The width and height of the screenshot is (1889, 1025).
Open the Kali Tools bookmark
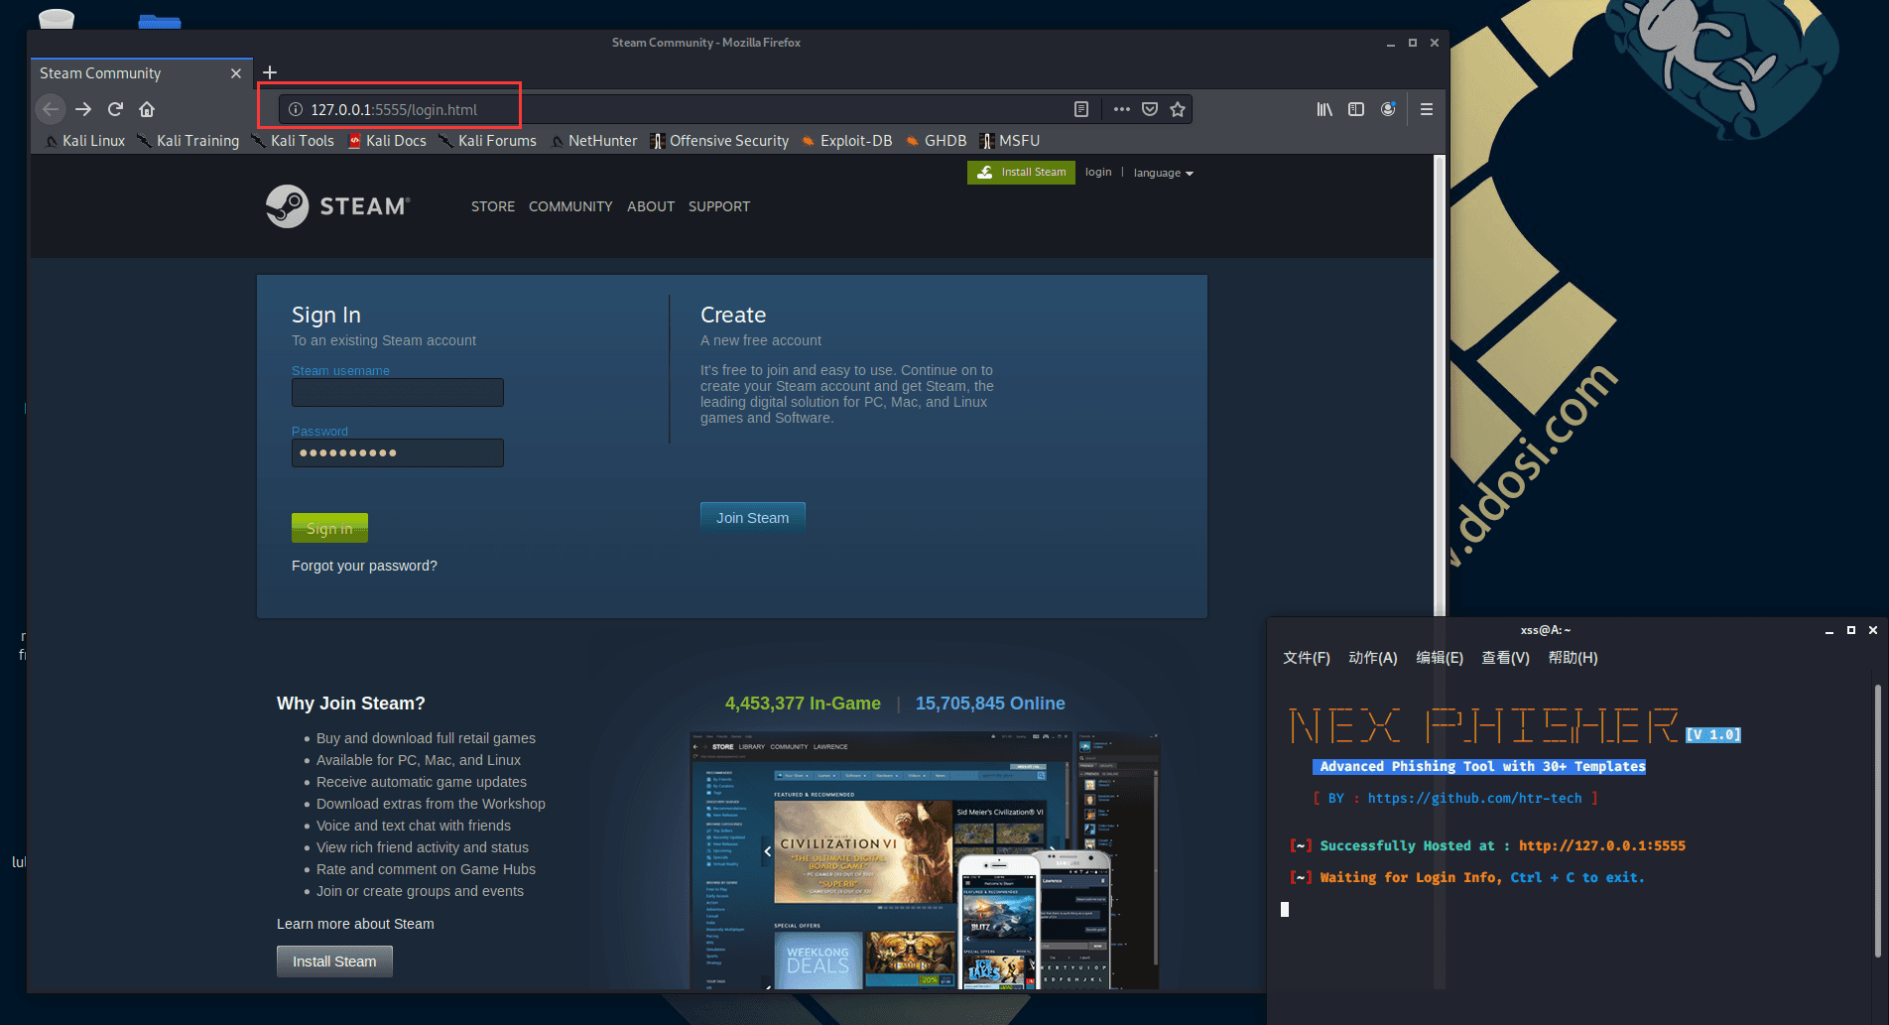293,141
